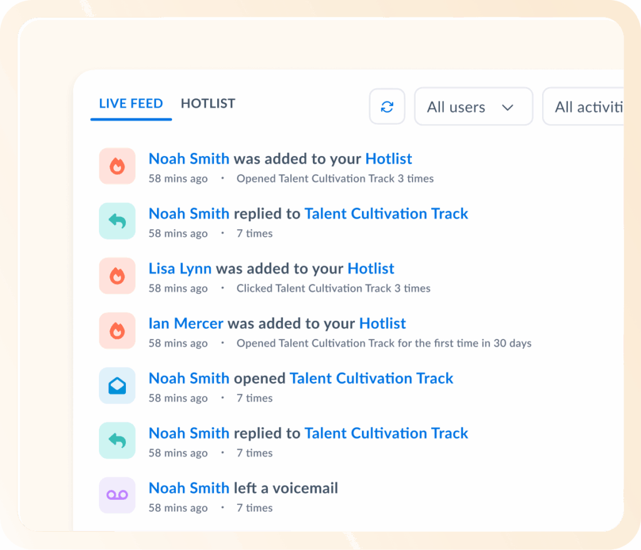Select the LIVE FEED tab

[131, 103]
